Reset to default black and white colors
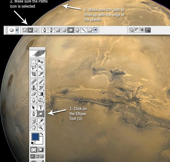Screen dimensions: 170x162 32,143
